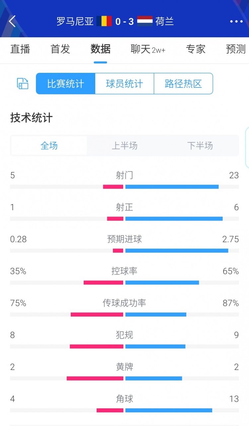
Task: Tap the back arrow icon
Action: pyautogui.click(x=12, y=21)
